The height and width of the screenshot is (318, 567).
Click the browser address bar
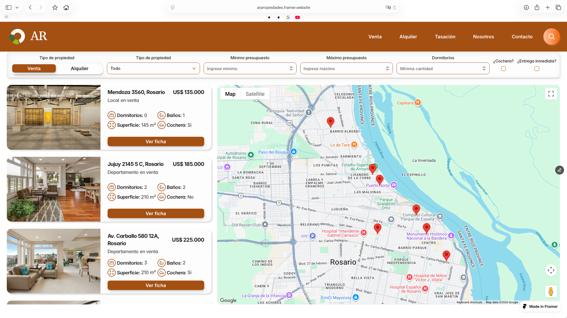click(x=283, y=7)
